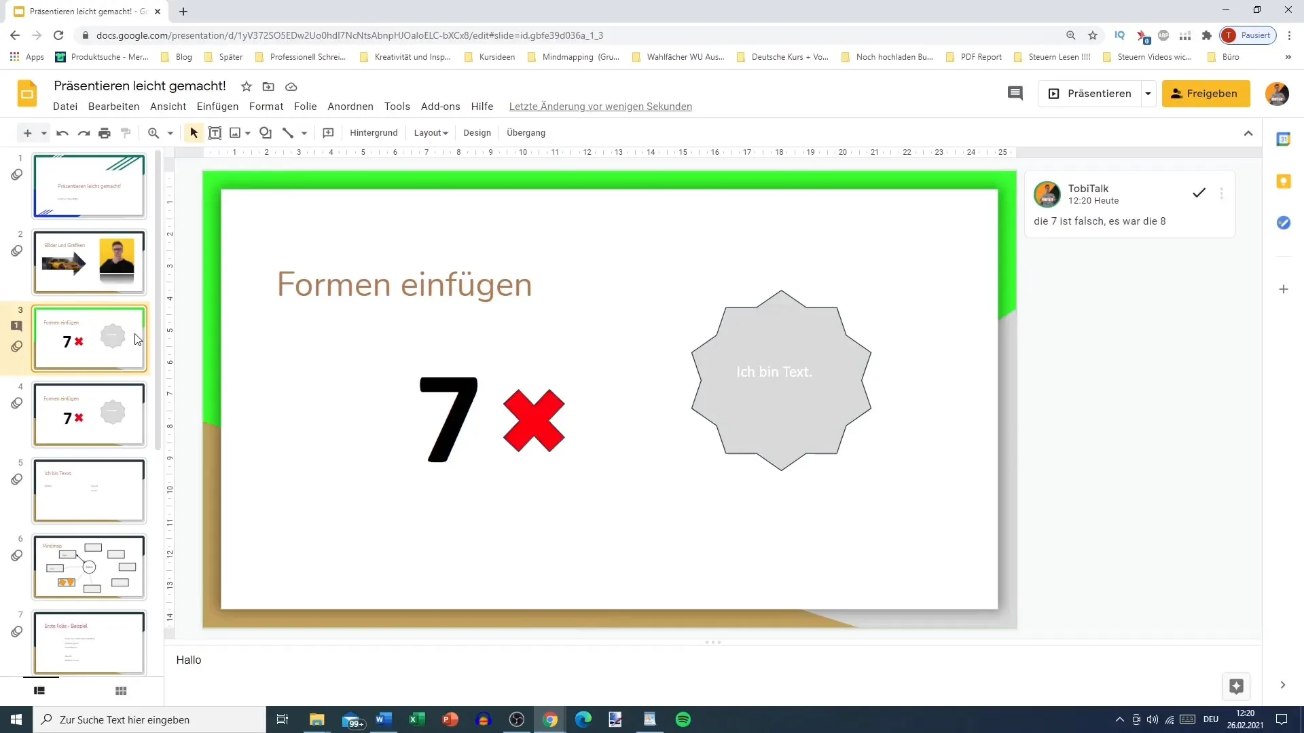Click the get add-ons plus icon
1304x733 pixels.
(1283, 289)
